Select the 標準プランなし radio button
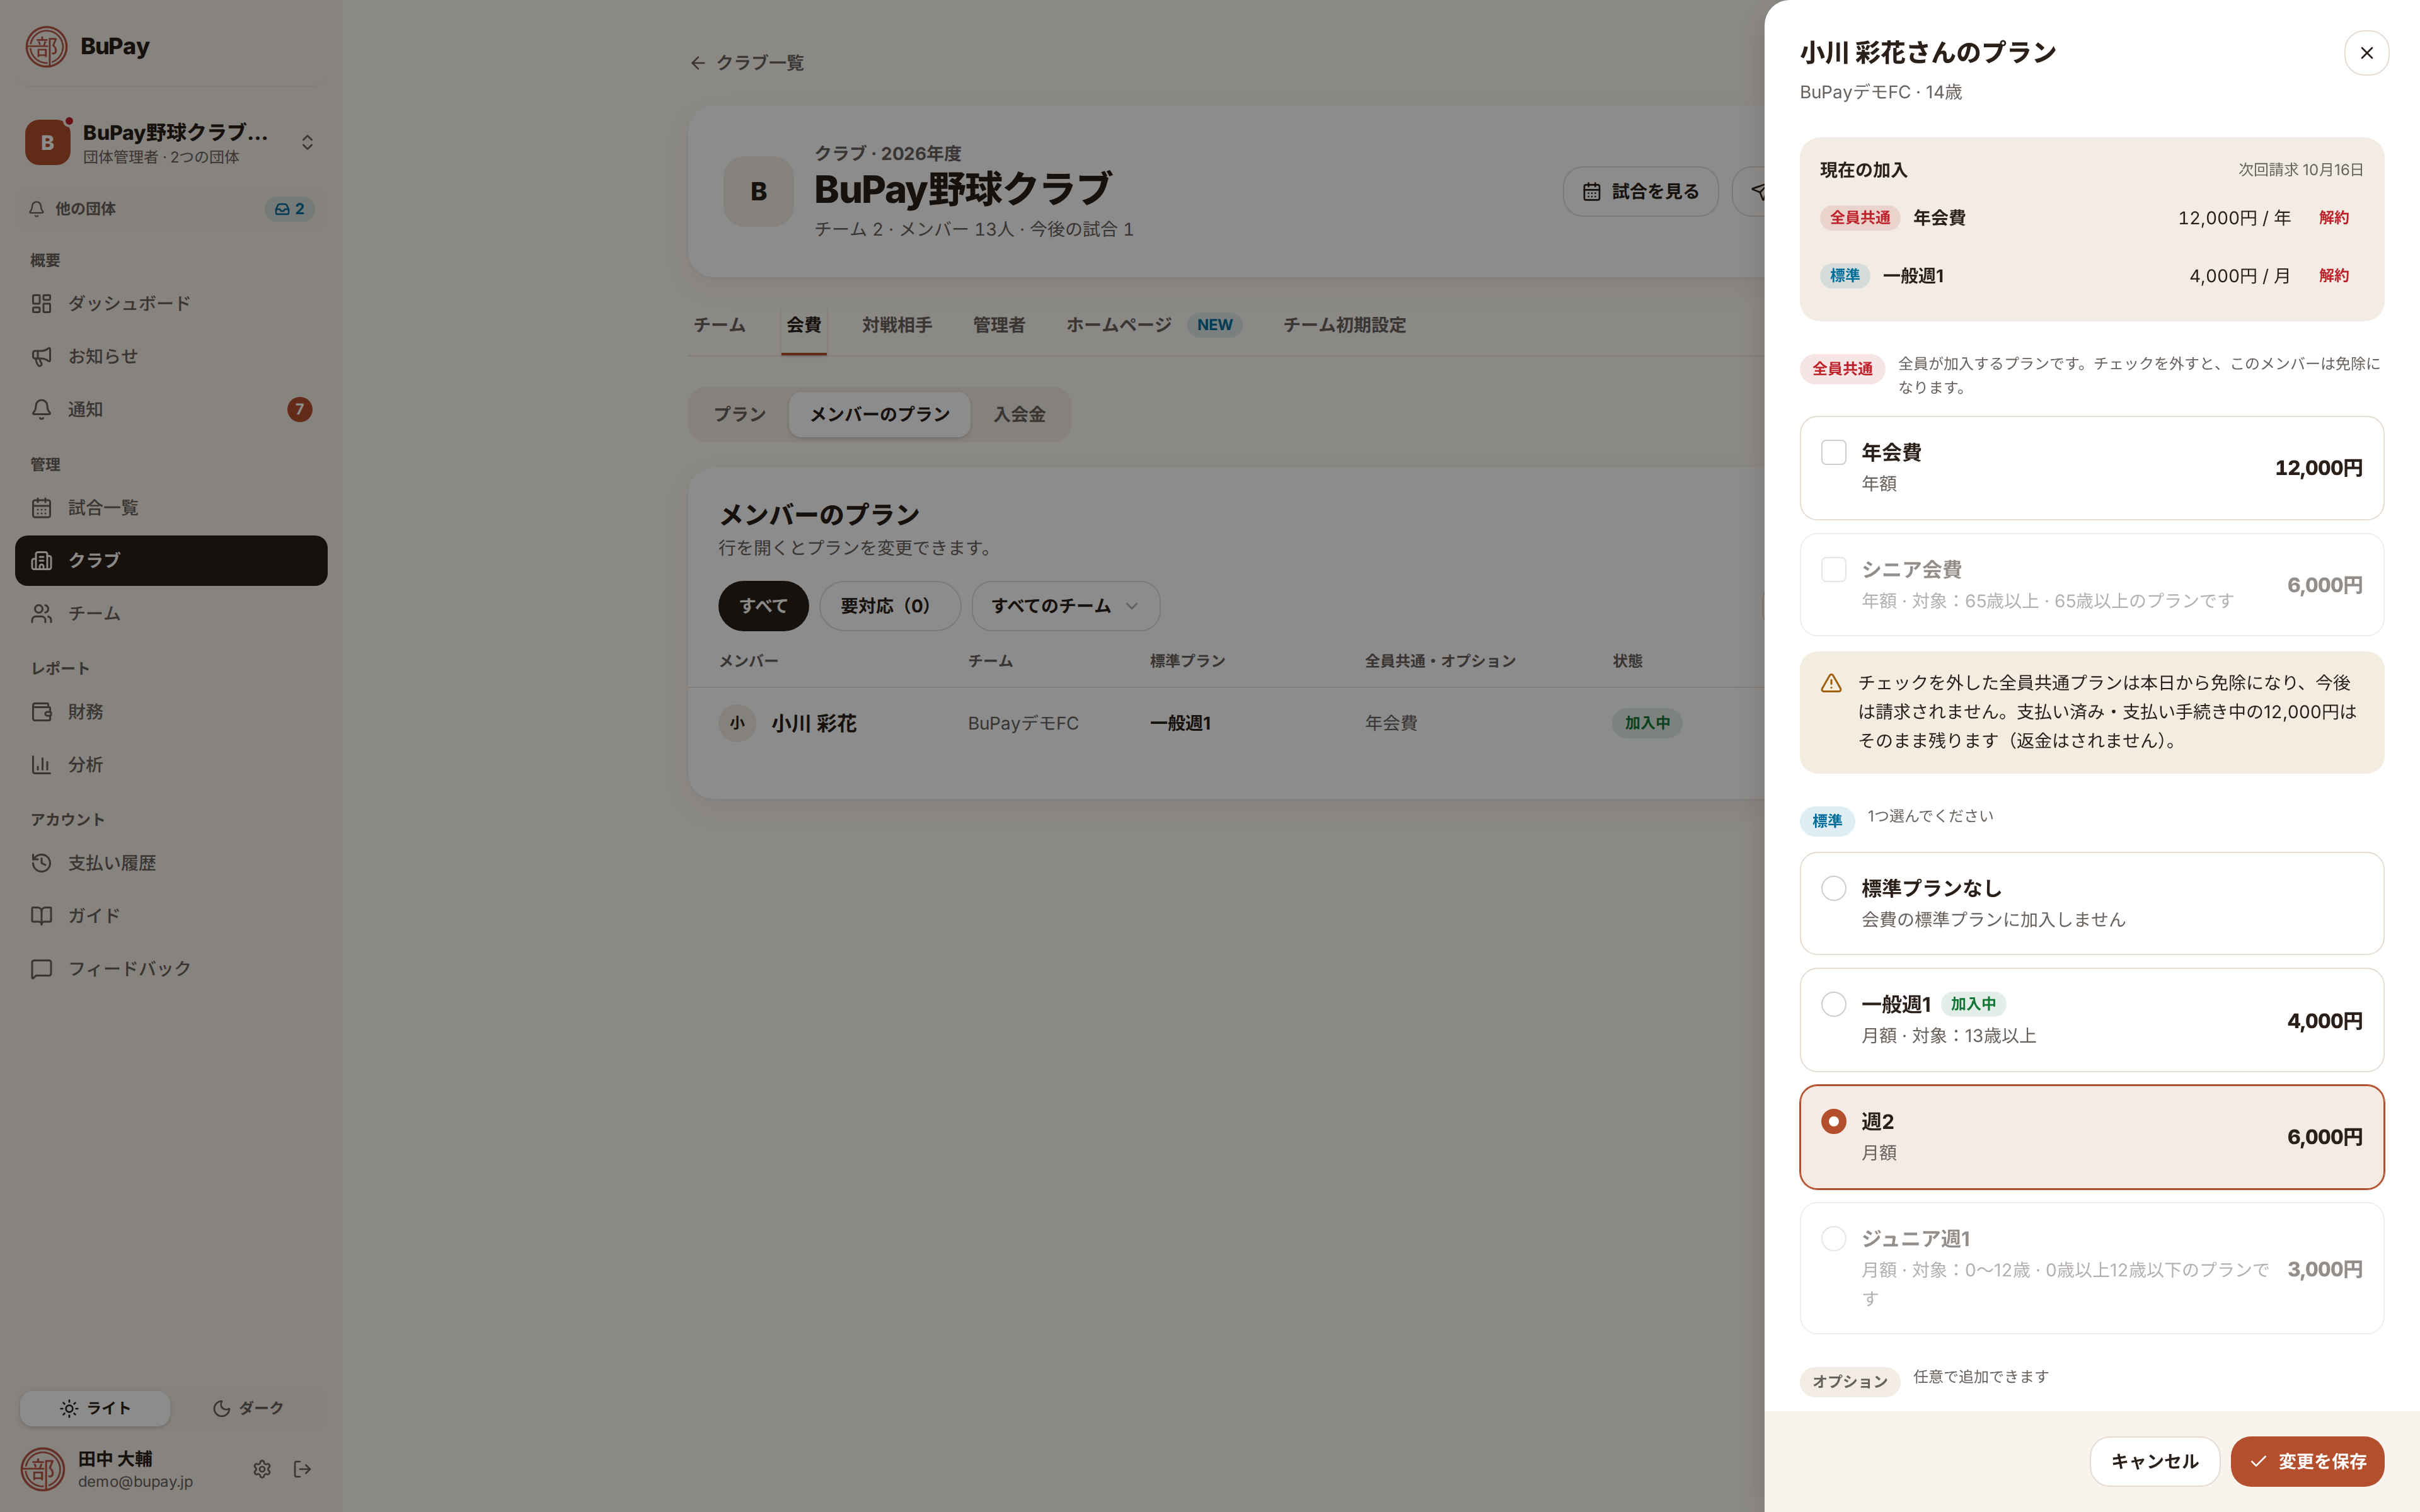The image size is (2420, 1512). 1833,888
